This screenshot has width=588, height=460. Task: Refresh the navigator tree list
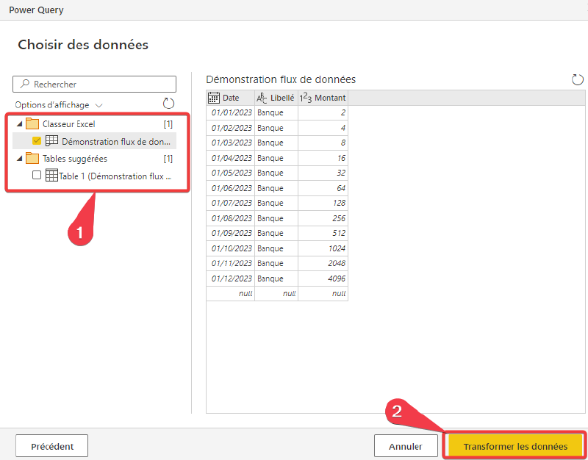click(168, 104)
